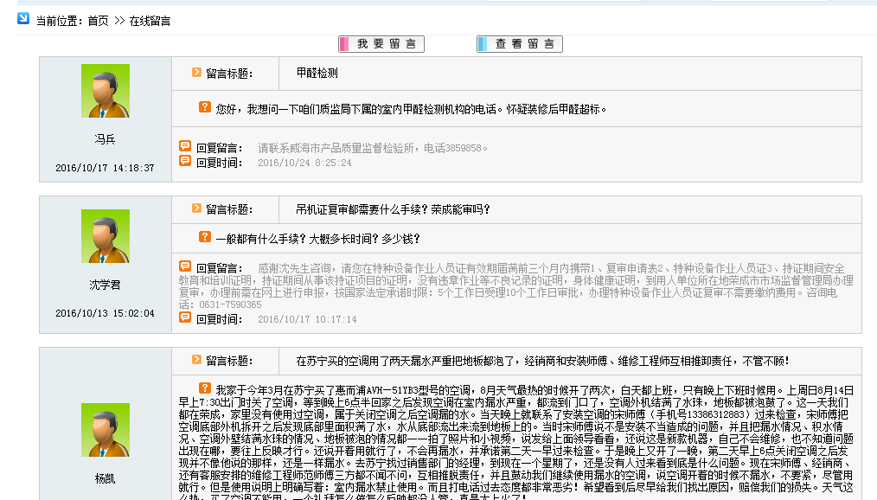Screen dimensions: 877x500
Task: Click question mark icon in 甲醛检测 message
Action: [205, 107]
